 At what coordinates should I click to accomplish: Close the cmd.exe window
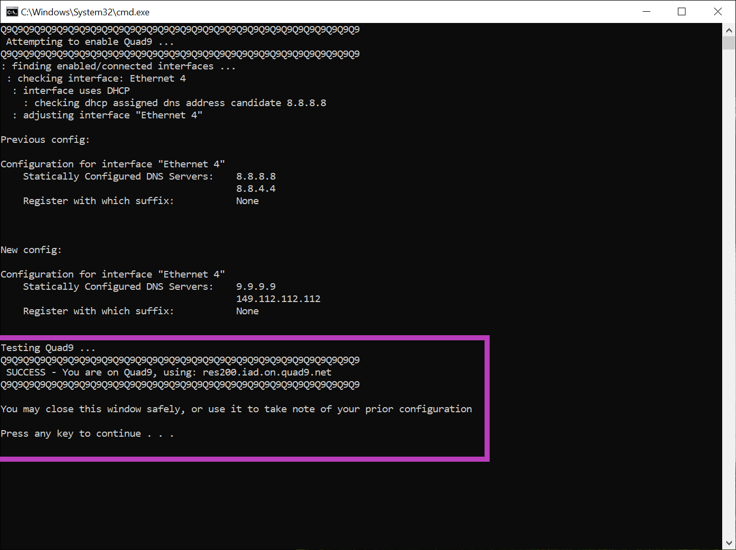pos(718,12)
